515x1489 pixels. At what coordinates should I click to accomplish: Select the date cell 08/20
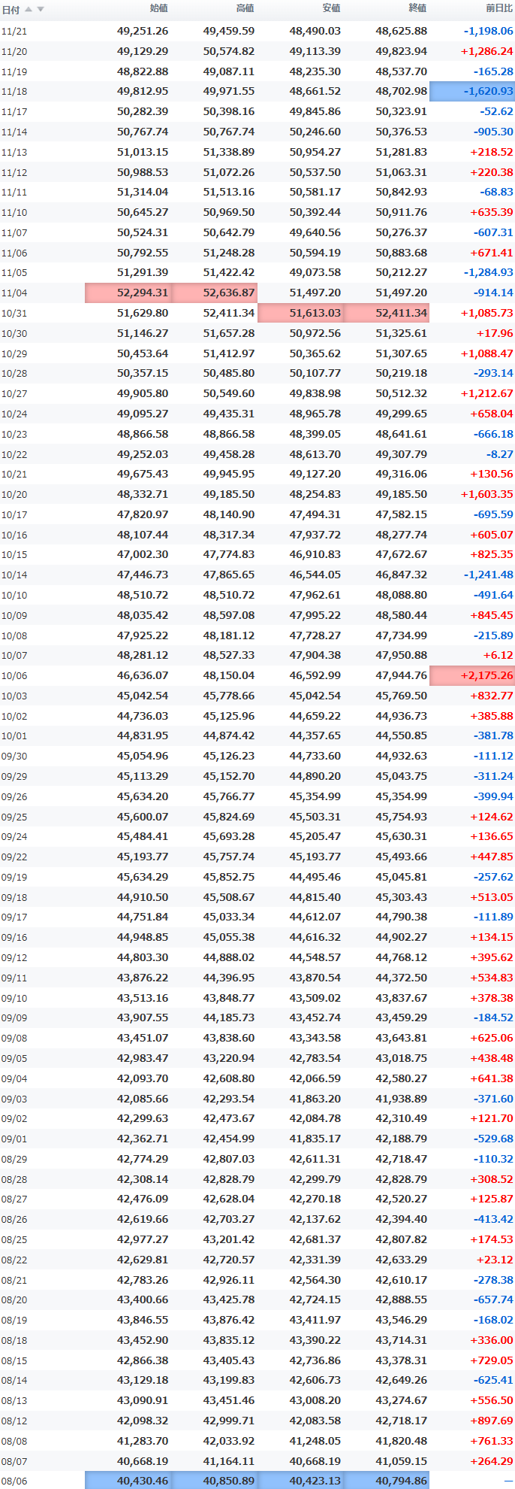tap(14, 1301)
